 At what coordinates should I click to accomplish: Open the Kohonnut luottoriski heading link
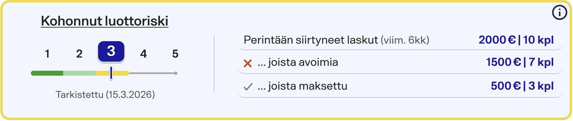[104, 21]
